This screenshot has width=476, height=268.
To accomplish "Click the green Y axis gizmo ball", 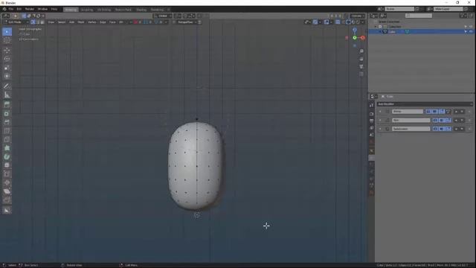I will pyautogui.click(x=355, y=38).
